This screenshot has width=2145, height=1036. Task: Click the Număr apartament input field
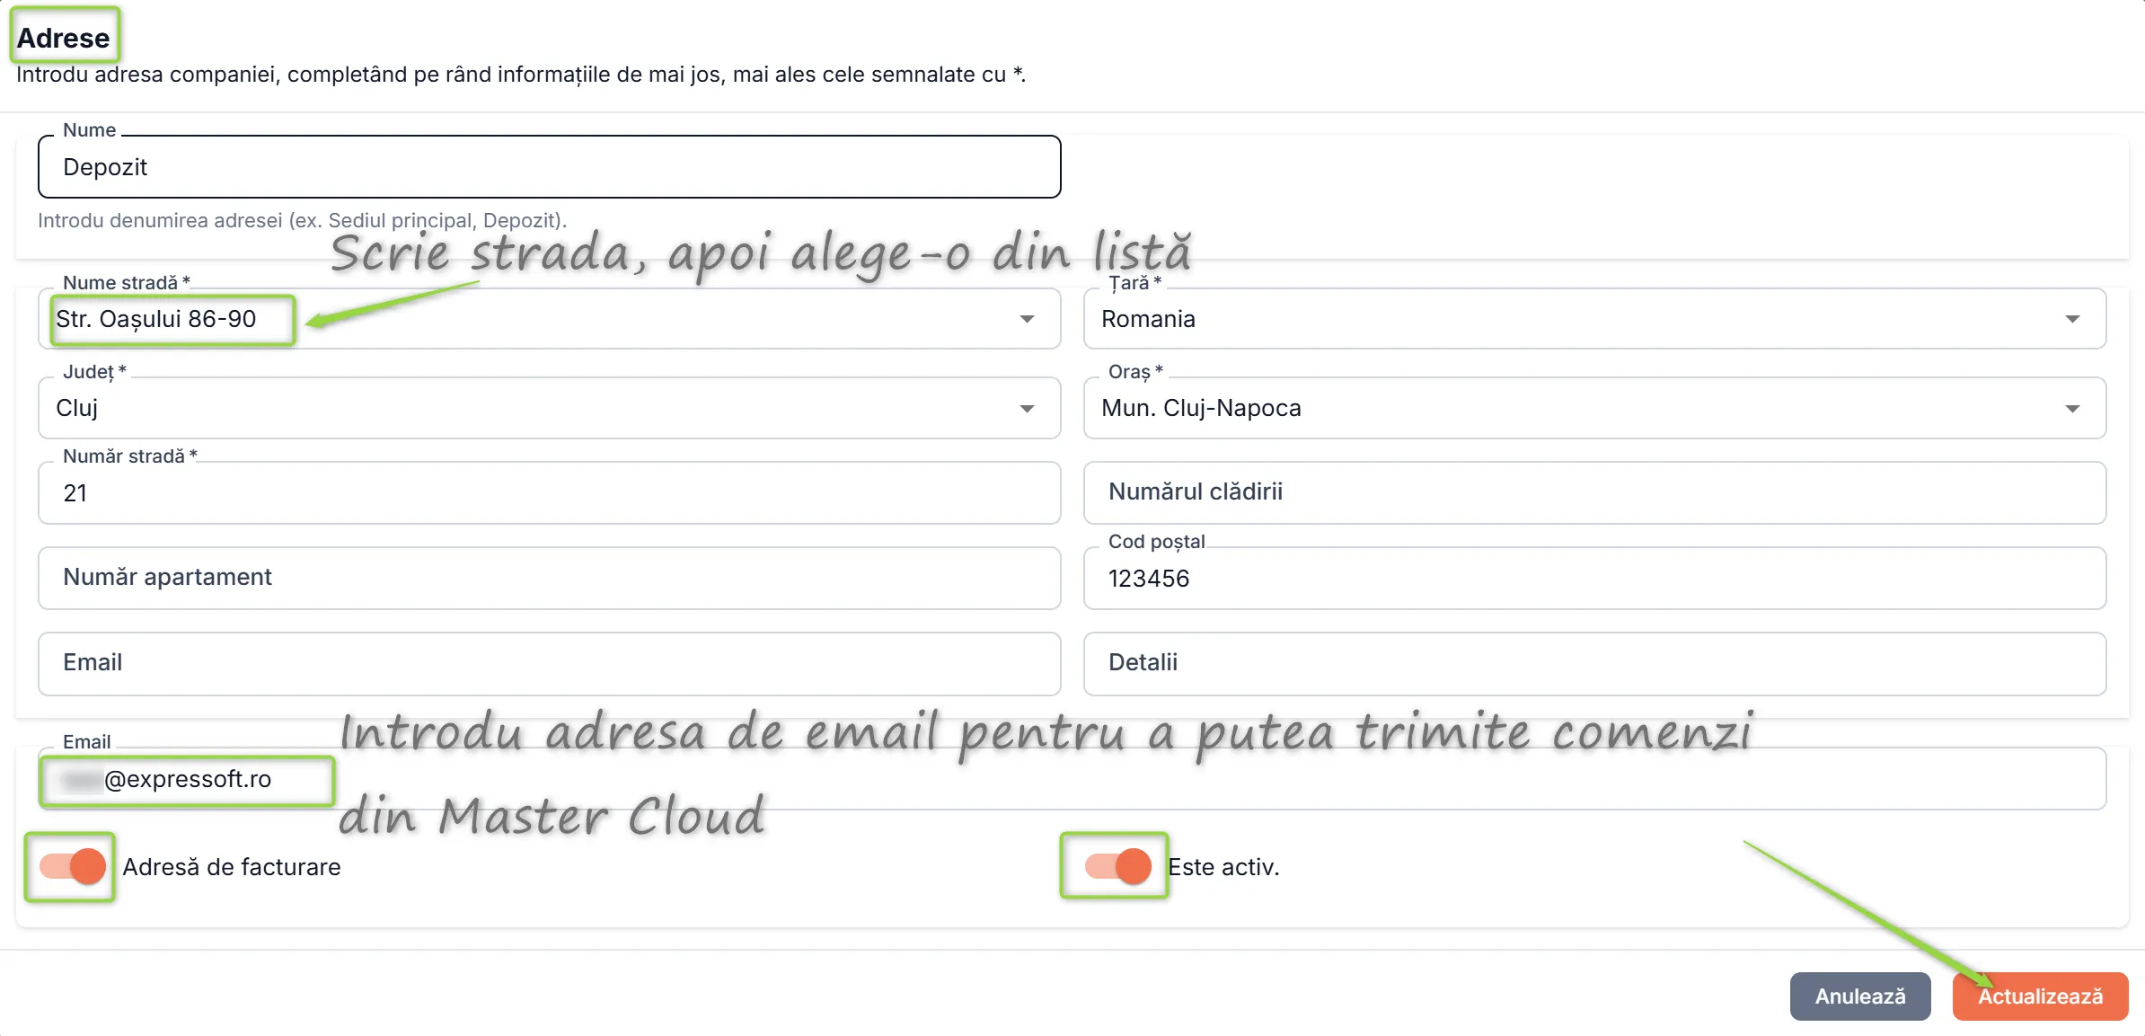coord(550,578)
